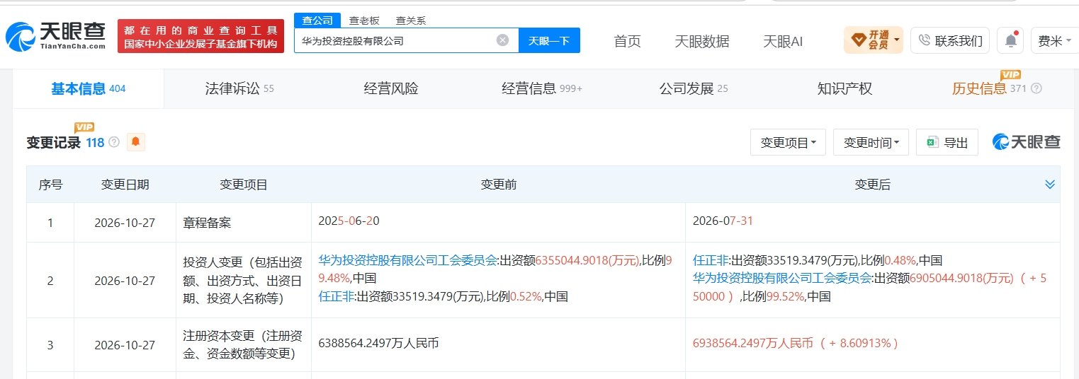This screenshot has height=379, width=1079.
Task: Open 华为投资控股有限公司工会委员会 link in 变更后 column
Action: pos(782,278)
